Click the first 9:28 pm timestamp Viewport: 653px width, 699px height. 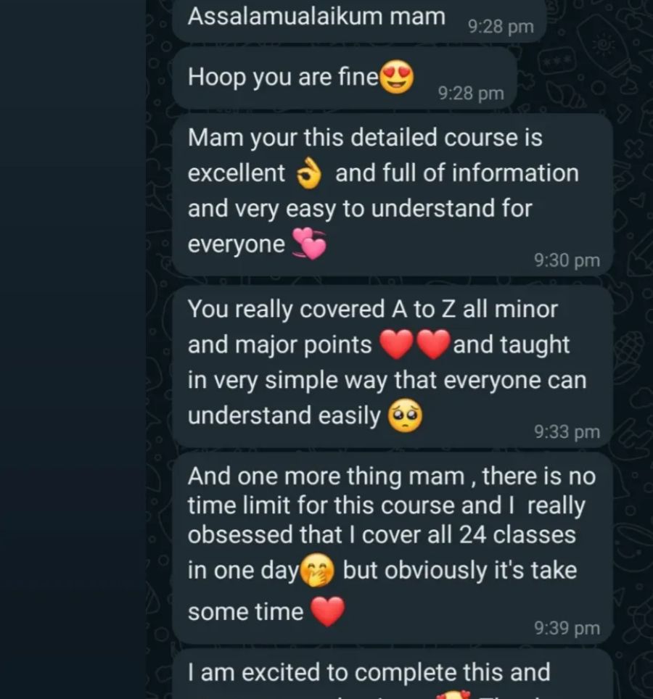pyautogui.click(x=501, y=27)
